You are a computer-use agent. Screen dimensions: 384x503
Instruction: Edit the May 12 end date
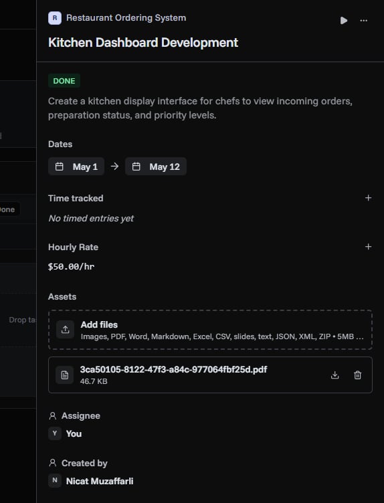[x=156, y=167]
